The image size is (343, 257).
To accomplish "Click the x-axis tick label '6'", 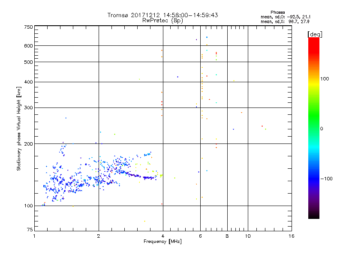I will pos(200,236).
